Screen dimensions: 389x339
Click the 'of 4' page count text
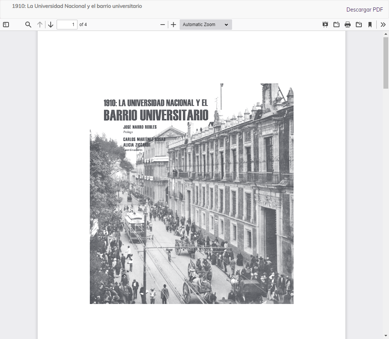pyautogui.click(x=83, y=25)
